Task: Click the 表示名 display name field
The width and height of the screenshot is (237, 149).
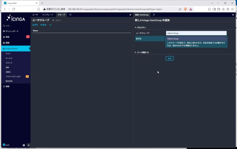Action: tap(196, 39)
